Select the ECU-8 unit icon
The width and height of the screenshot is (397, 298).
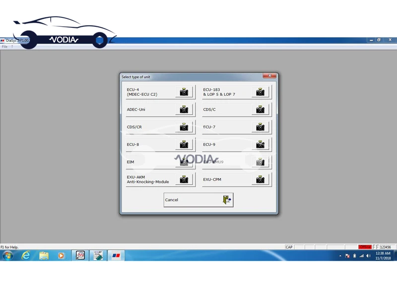(184, 145)
